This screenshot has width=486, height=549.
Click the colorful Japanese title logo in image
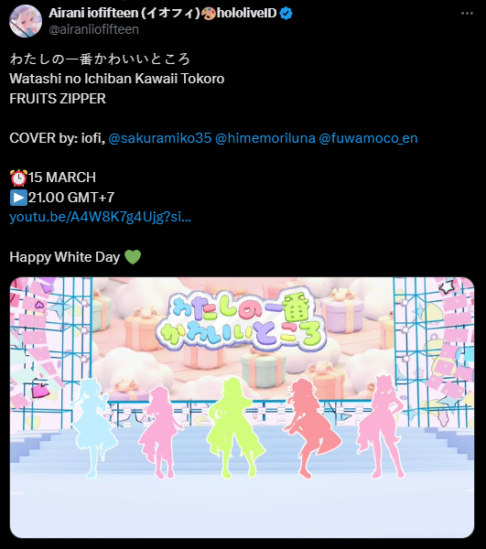[242, 322]
